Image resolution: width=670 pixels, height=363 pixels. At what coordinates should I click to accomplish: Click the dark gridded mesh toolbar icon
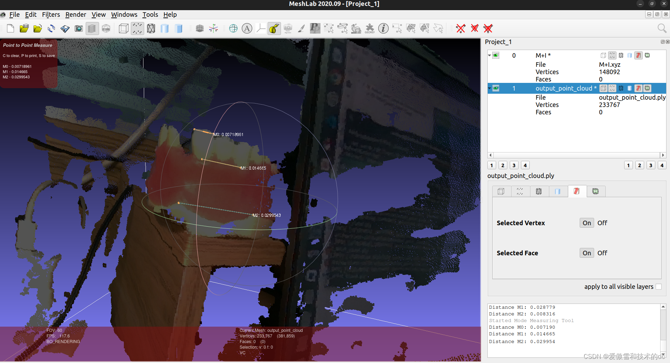click(200, 28)
